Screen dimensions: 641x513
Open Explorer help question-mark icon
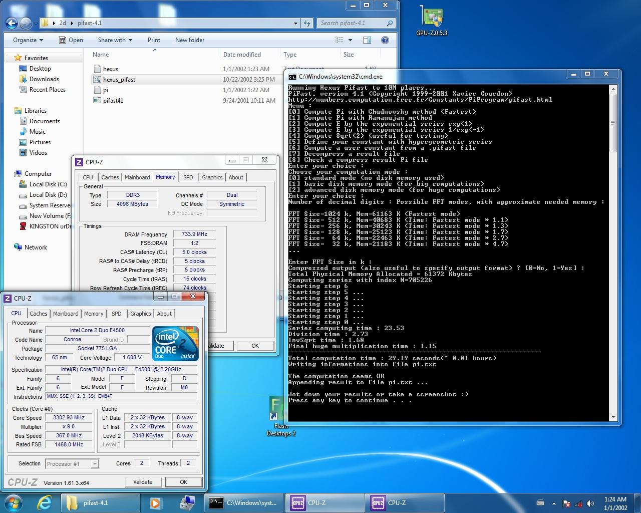pos(385,40)
